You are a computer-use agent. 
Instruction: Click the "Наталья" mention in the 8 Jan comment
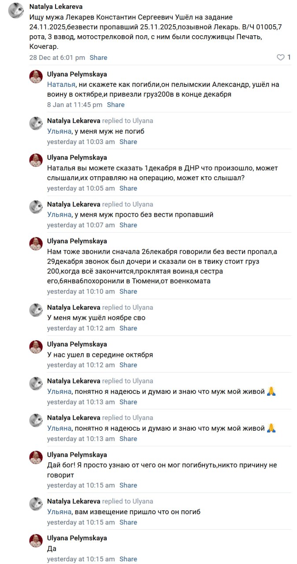(x=60, y=84)
